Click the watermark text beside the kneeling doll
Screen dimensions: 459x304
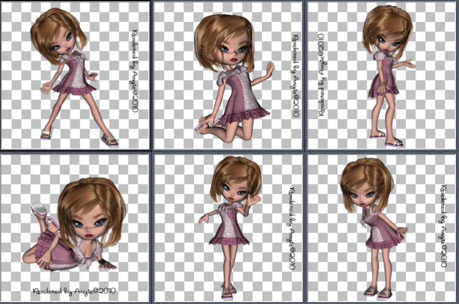(295, 76)
